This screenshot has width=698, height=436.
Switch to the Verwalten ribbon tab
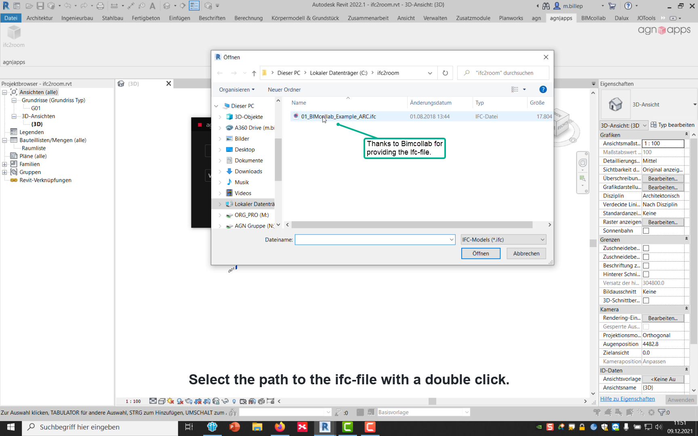tap(435, 18)
